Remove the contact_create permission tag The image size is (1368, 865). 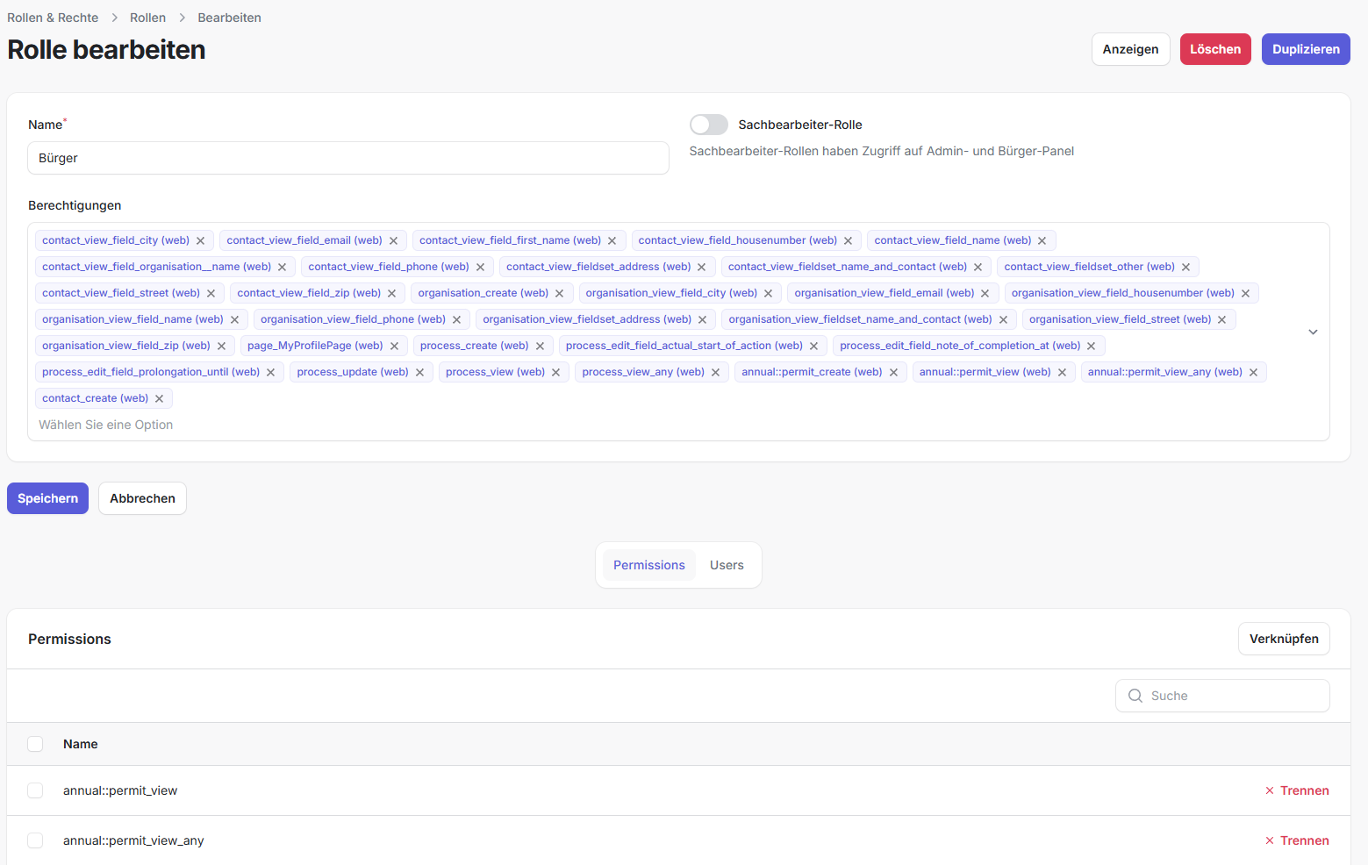point(160,398)
